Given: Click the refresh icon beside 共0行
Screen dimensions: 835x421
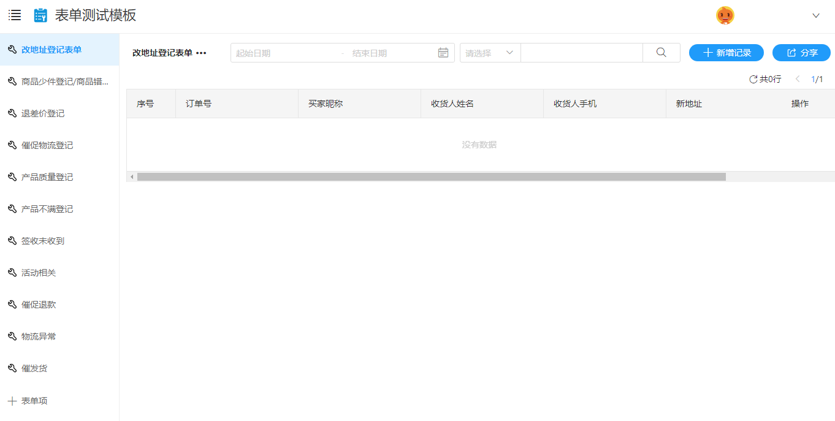Looking at the screenshot, I should (x=753, y=79).
